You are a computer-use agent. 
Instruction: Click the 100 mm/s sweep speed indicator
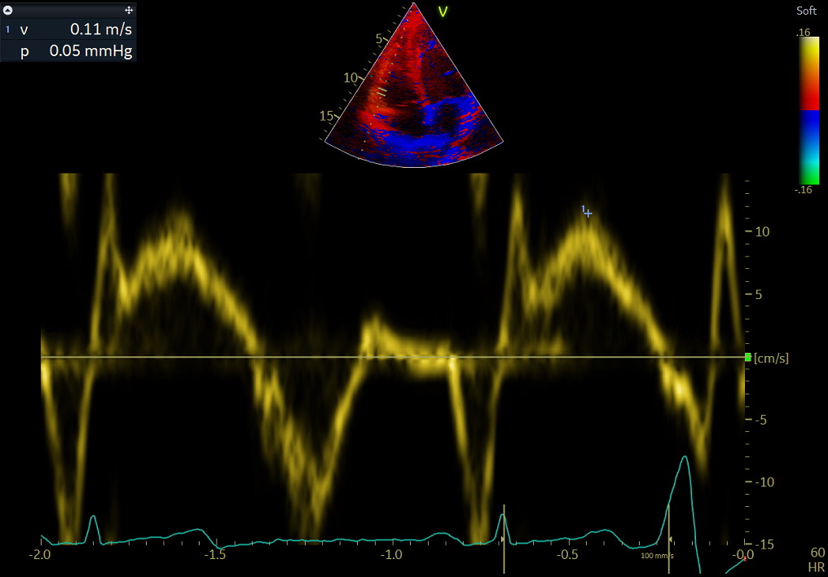pos(658,554)
